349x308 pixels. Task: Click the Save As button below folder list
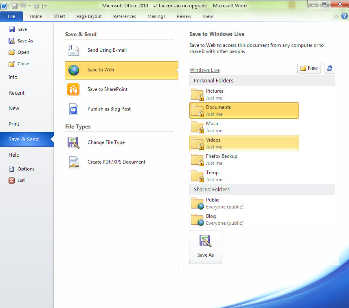(x=205, y=247)
